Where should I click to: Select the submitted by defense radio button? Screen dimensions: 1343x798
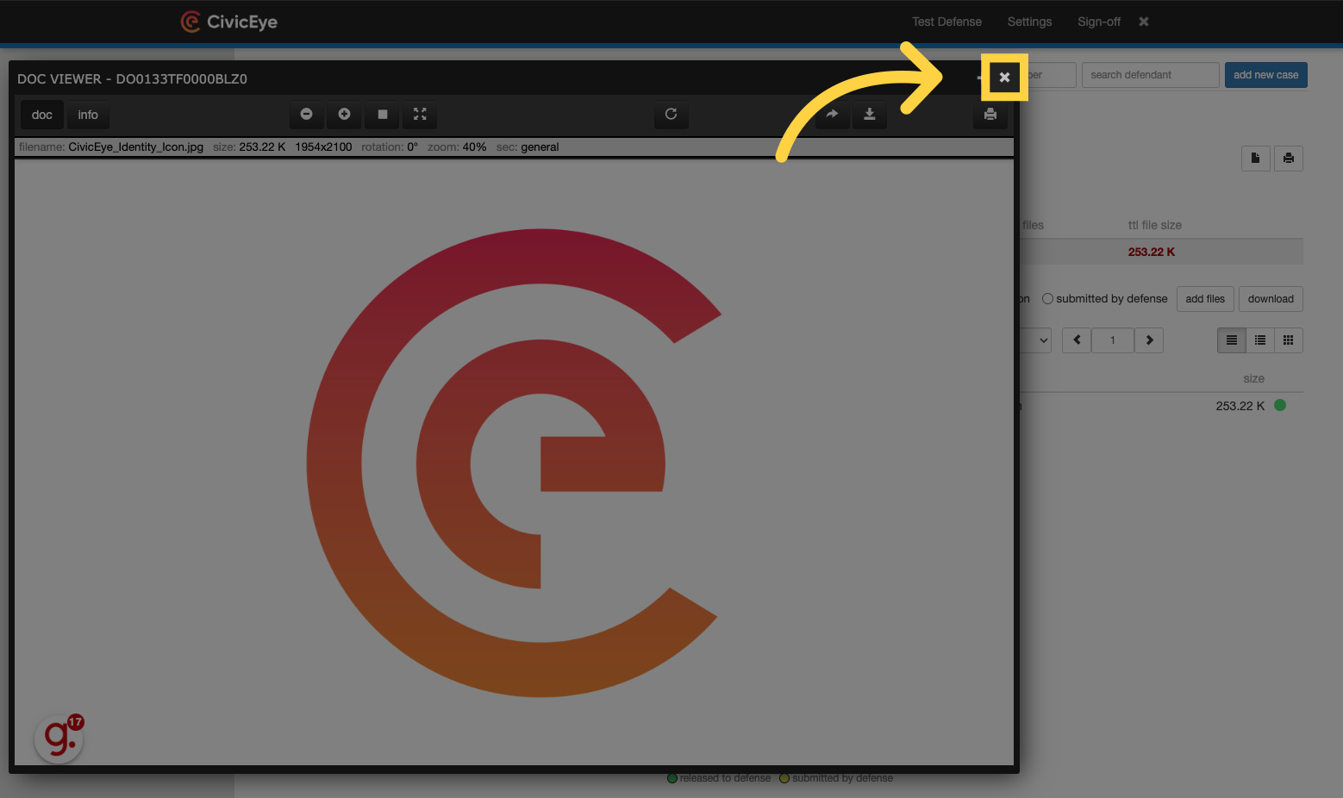pos(1047,299)
